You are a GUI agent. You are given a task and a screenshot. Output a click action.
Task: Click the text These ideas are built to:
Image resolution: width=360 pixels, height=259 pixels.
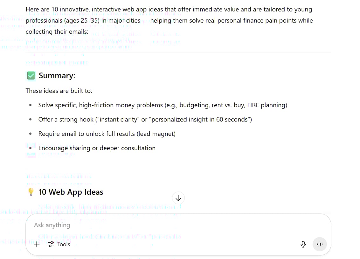(x=59, y=91)
